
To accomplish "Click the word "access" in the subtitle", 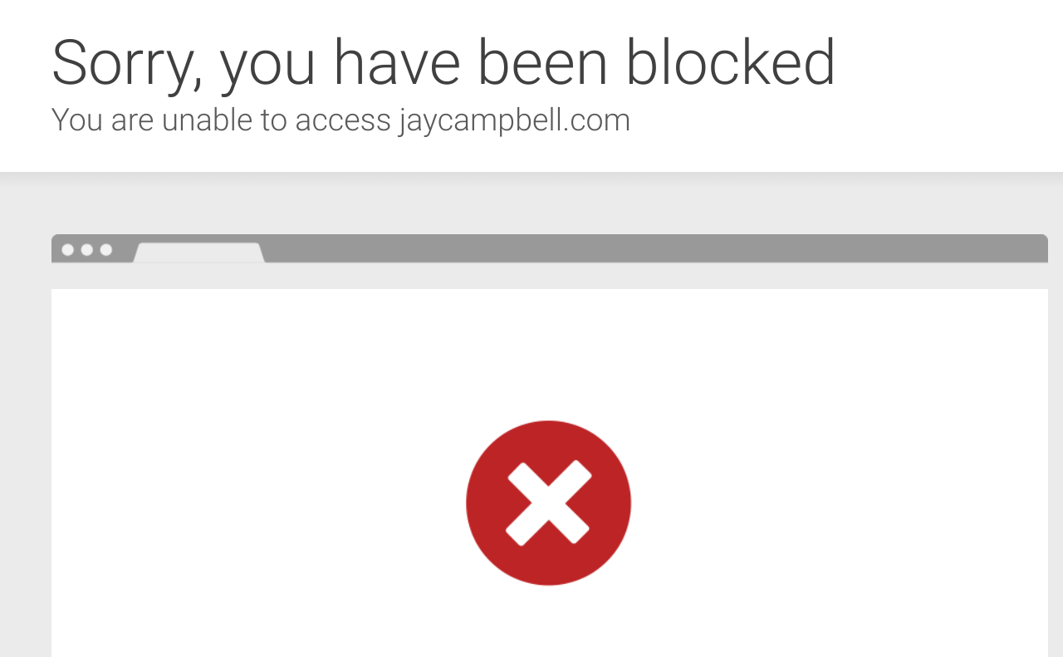I will [x=343, y=121].
